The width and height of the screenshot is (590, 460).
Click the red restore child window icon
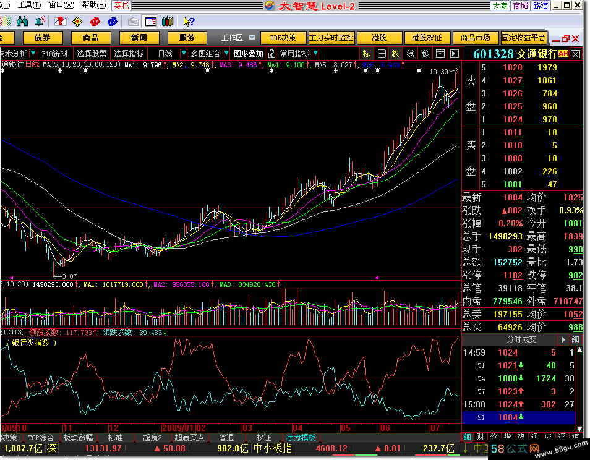click(x=566, y=38)
